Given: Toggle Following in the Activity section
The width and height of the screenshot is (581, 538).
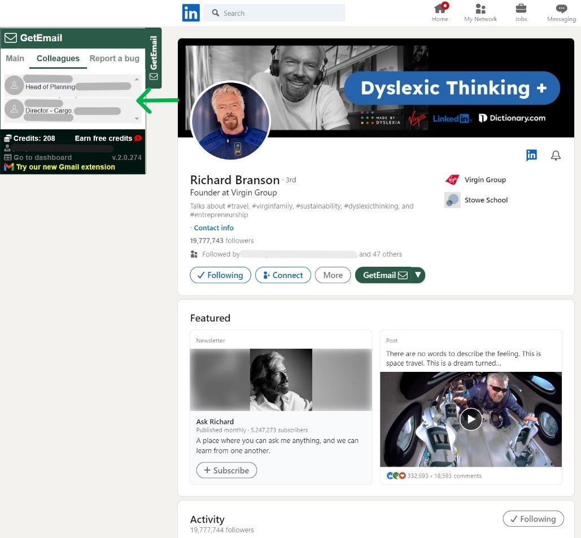Looking at the screenshot, I should point(533,519).
